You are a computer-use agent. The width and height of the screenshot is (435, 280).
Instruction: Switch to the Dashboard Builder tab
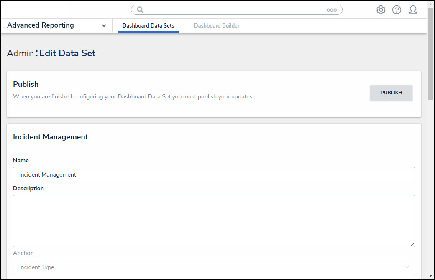pyautogui.click(x=217, y=26)
